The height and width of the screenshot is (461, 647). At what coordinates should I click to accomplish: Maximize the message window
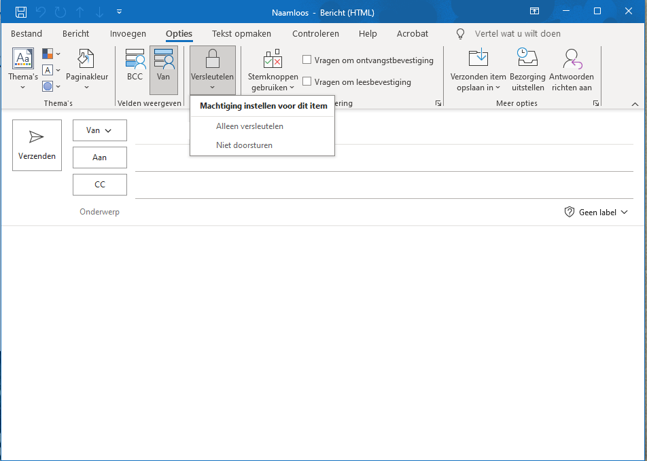[597, 12]
